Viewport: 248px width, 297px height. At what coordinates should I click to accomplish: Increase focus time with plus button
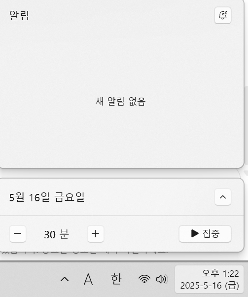96,234
